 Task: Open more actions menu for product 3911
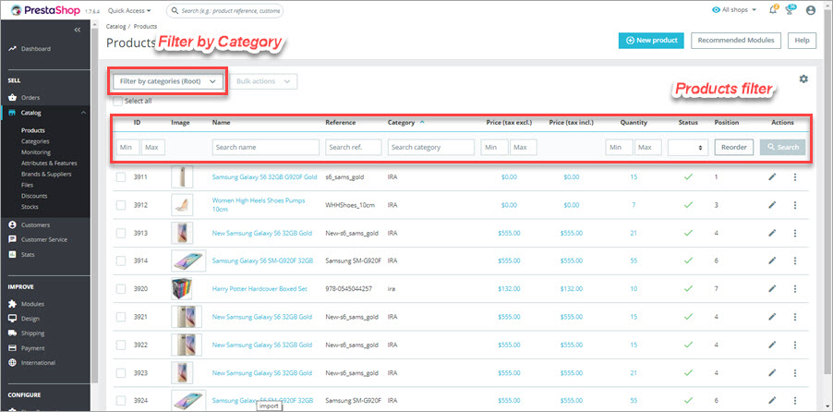795,177
